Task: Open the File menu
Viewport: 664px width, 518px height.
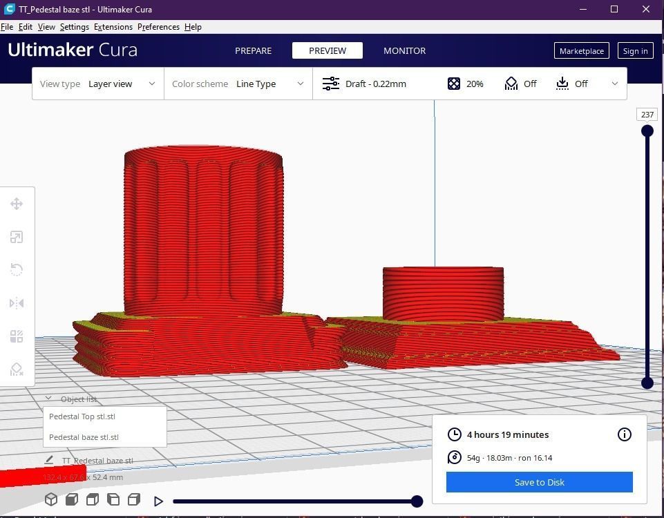Action: click(7, 27)
